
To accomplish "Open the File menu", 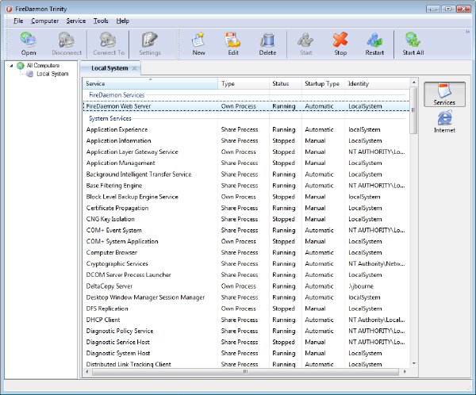I will click(x=18, y=21).
